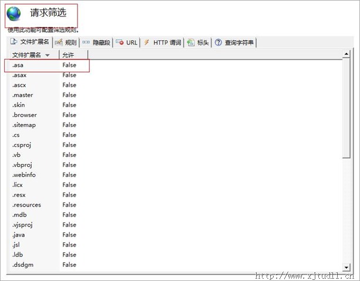Image resolution: width=360 pixels, height=281 pixels.
Task: Select the .dsdgm extension row
Action: coord(22,265)
